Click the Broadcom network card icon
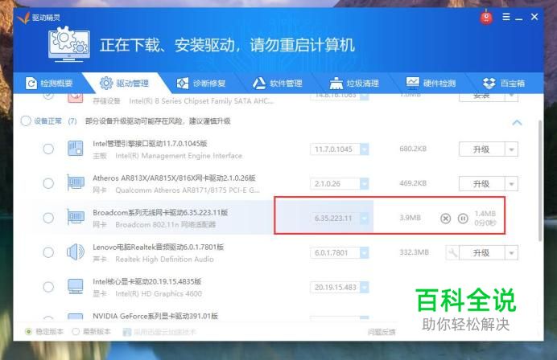 click(76, 218)
